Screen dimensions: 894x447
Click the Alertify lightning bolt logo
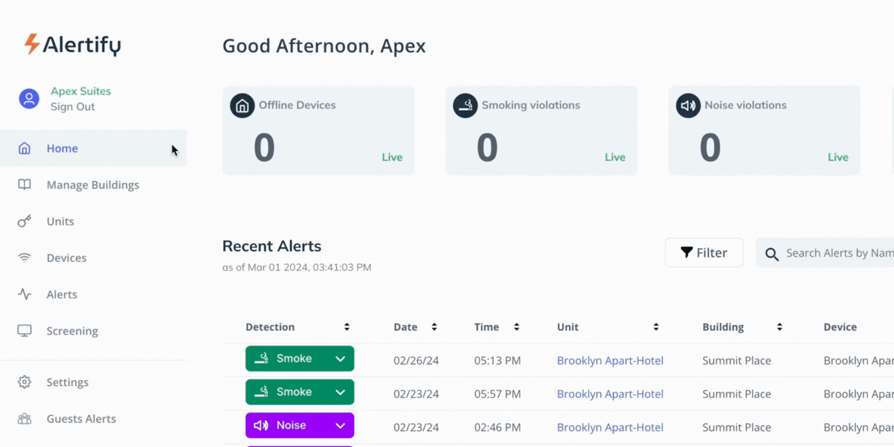(x=32, y=44)
